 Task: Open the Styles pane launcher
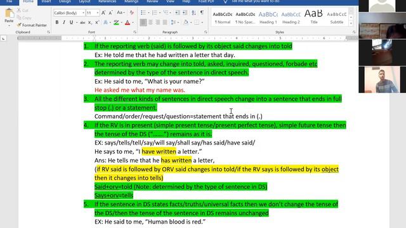pyautogui.click(x=354, y=32)
